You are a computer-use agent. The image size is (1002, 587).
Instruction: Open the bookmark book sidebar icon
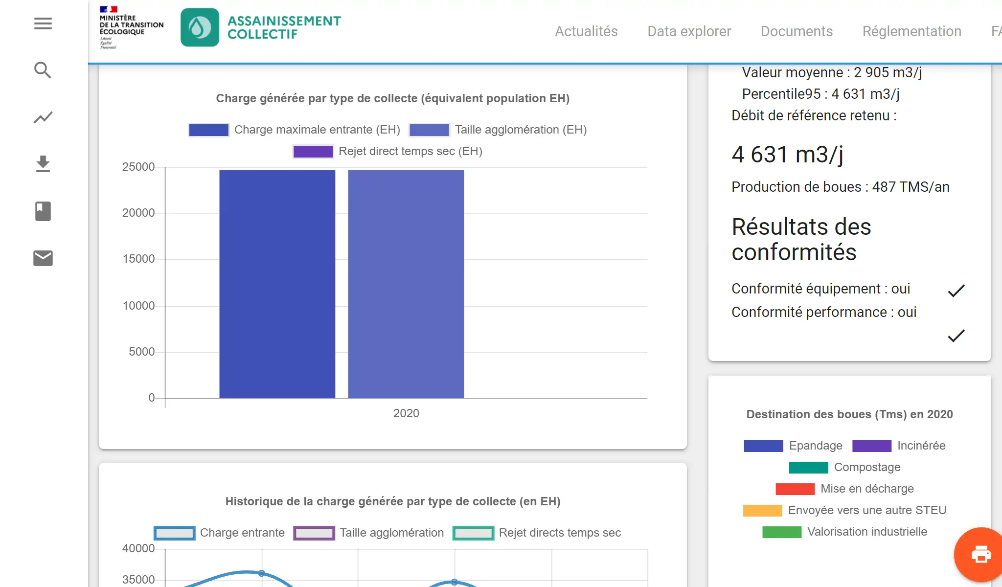(43, 211)
